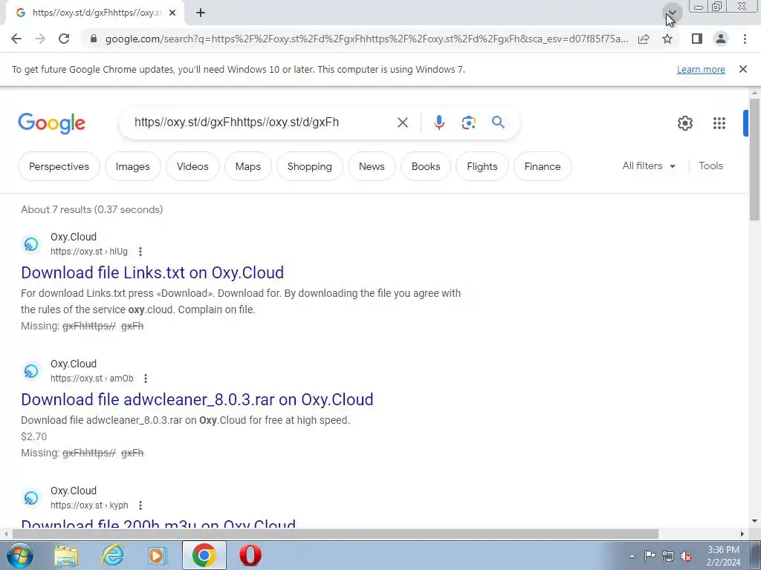Open Download file Links.txt result
Viewport: 761px width, 570px height.
152,272
